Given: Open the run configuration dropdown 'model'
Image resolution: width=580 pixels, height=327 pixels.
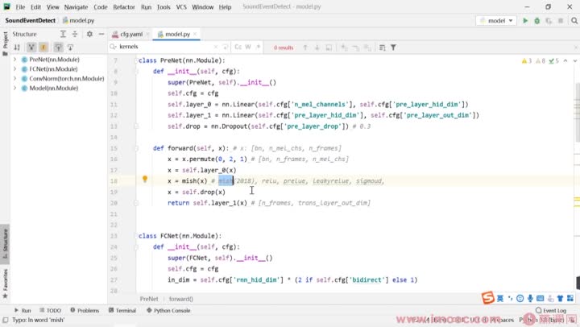Looking at the screenshot, I should coord(496,21).
